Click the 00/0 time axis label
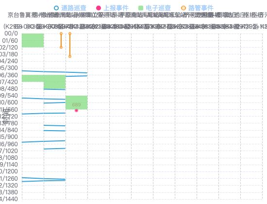This screenshot has width=267, height=204. [x=11, y=34]
